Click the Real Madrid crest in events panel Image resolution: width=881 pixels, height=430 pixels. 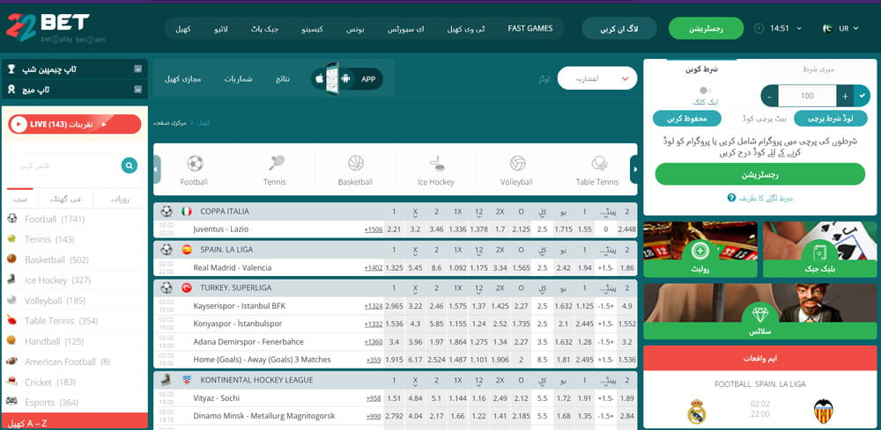[x=697, y=411]
